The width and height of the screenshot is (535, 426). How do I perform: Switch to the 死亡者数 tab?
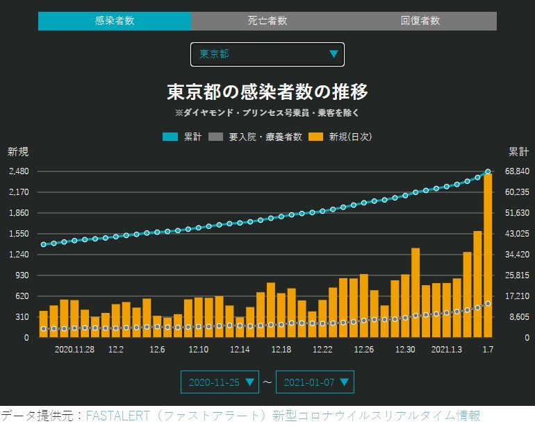267,21
